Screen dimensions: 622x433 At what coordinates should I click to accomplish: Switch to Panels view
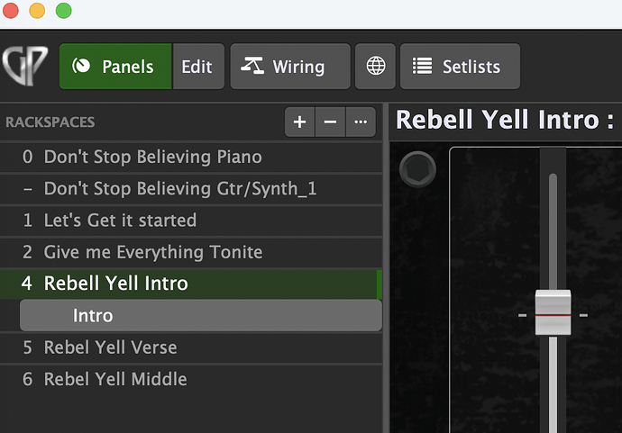click(115, 67)
